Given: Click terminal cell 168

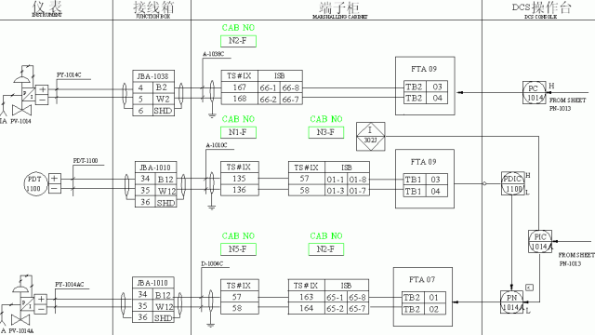Looking at the screenshot, I should 240,99.
